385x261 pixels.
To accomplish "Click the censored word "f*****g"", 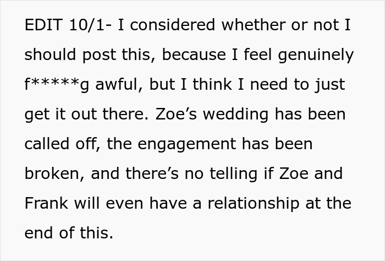I will point(56,85).
